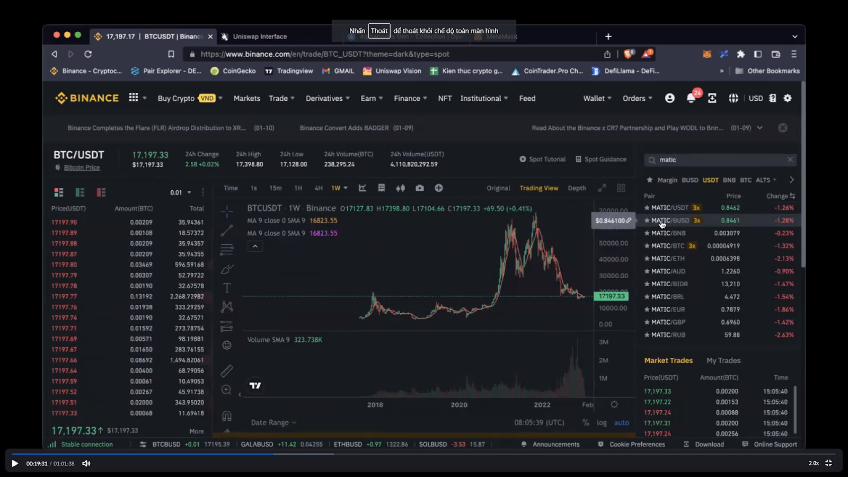Screen dimensions: 848x477
Task: Open chart settings gear near the time axis
Action: (614, 404)
